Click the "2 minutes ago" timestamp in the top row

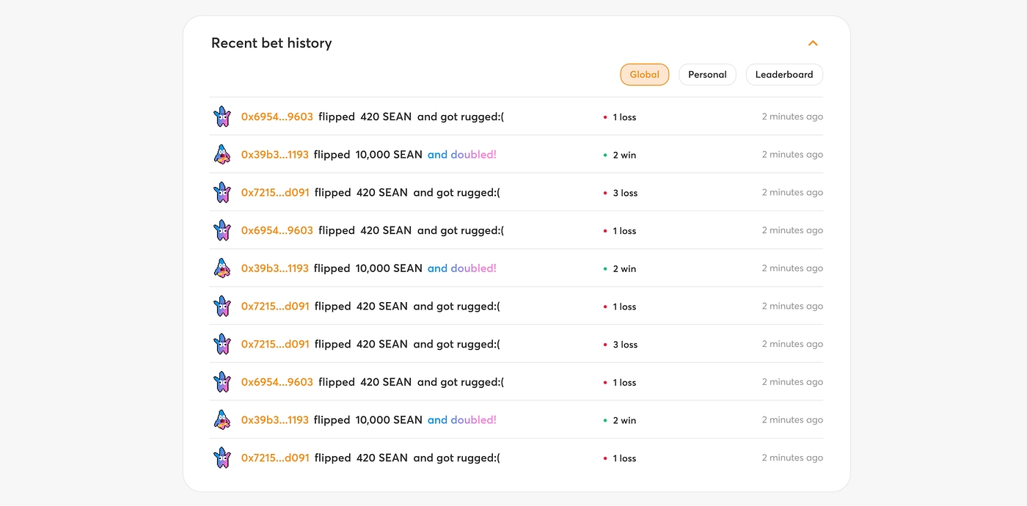792,117
